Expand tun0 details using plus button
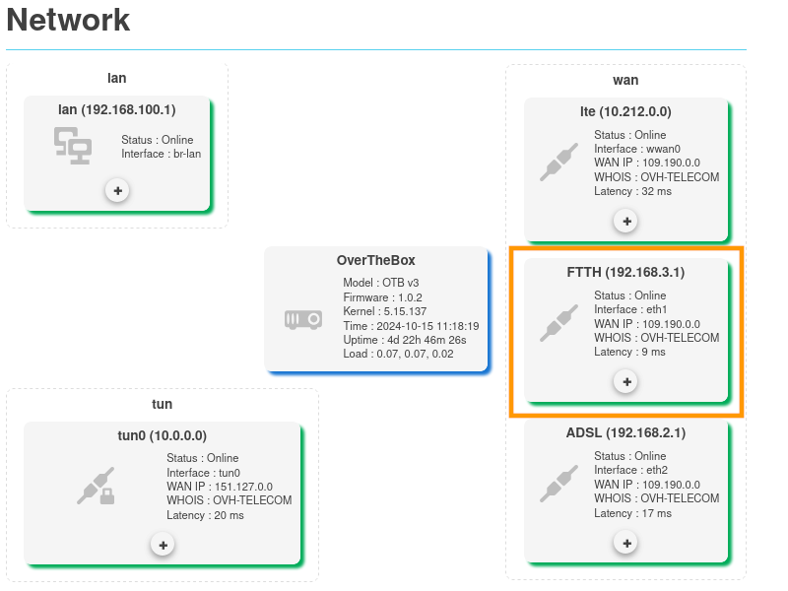Screen dimensions: 788x591 tap(163, 545)
